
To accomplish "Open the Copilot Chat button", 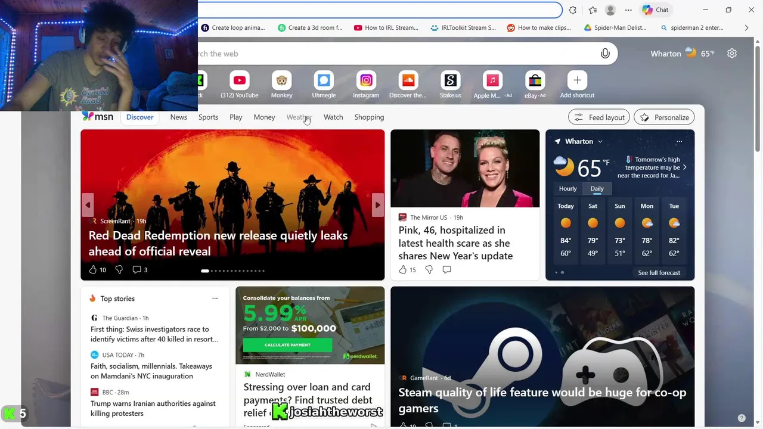I will click(x=655, y=10).
